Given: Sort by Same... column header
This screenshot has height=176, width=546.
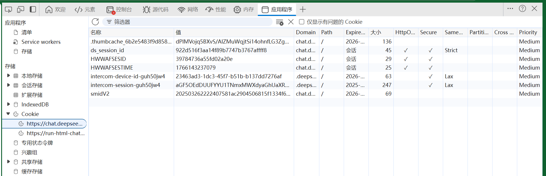Looking at the screenshot, I should coord(455,32).
